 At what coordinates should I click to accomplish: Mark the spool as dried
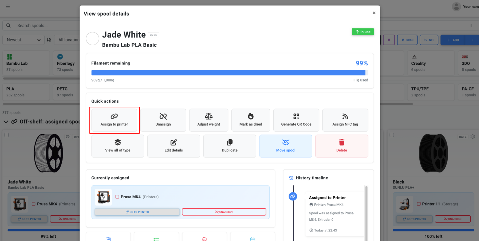[x=251, y=120]
